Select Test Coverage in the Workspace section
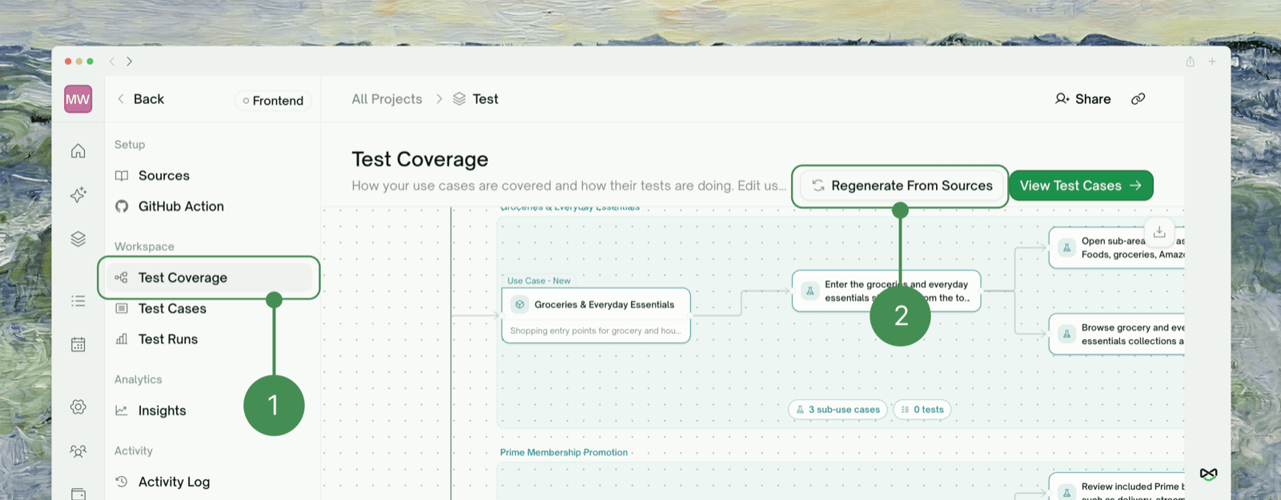 click(209, 278)
